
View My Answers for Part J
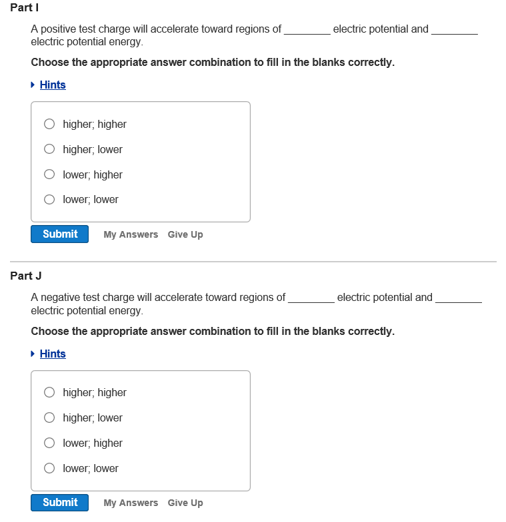[x=131, y=503]
